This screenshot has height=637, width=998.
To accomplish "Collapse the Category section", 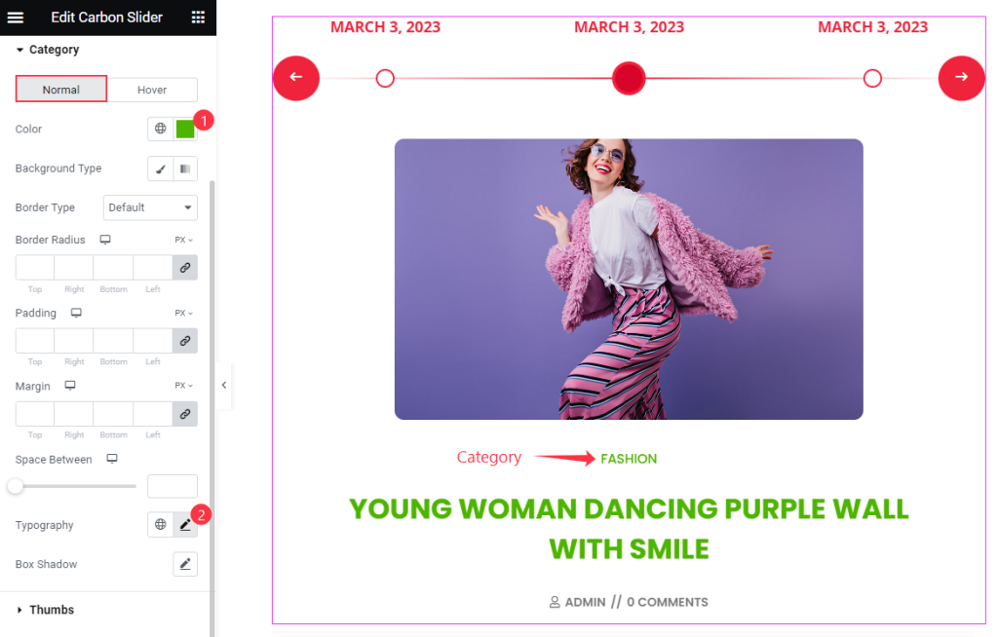I will pyautogui.click(x=47, y=50).
